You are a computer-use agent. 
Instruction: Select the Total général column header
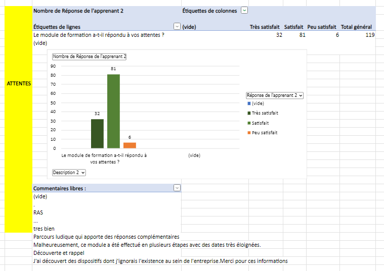tap(356, 27)
